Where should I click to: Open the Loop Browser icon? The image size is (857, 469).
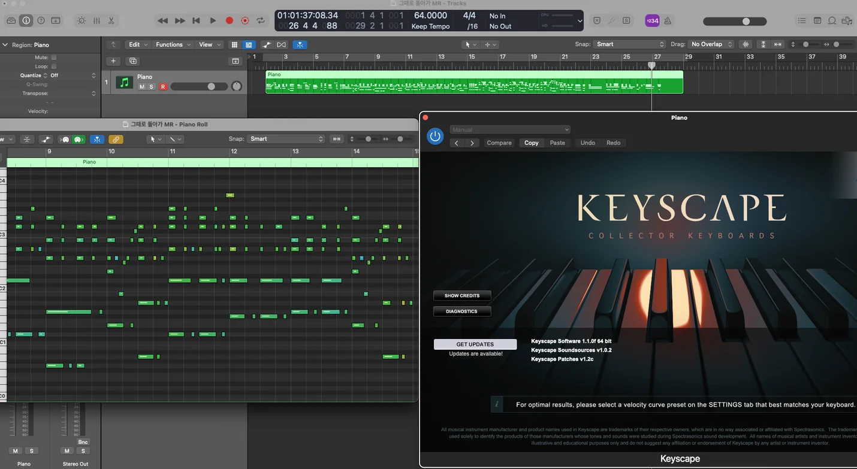pyautogui.click(x=832, y=20)
